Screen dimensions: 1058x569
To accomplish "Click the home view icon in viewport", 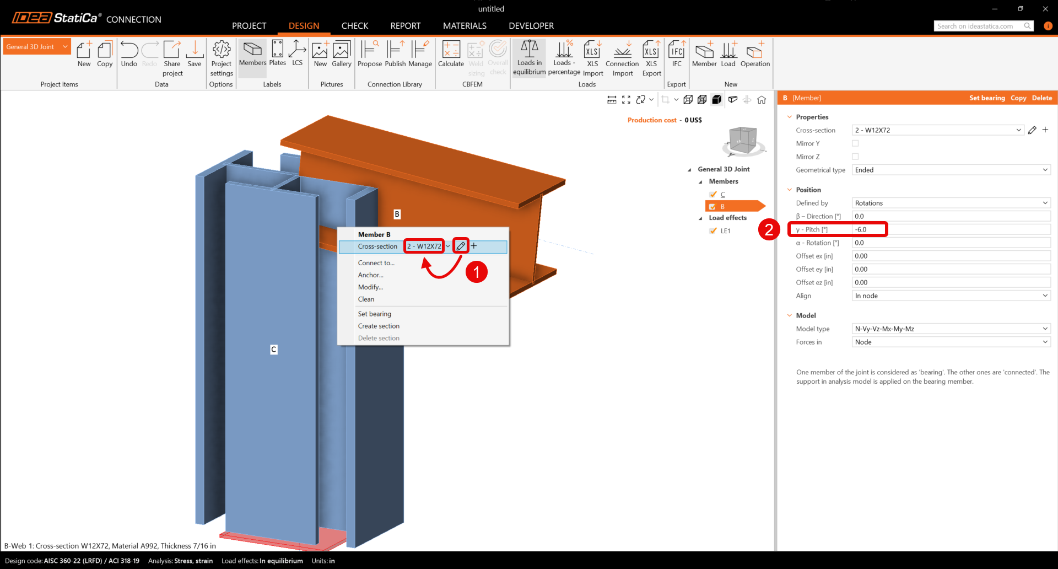I will click(x=762, y=100).
